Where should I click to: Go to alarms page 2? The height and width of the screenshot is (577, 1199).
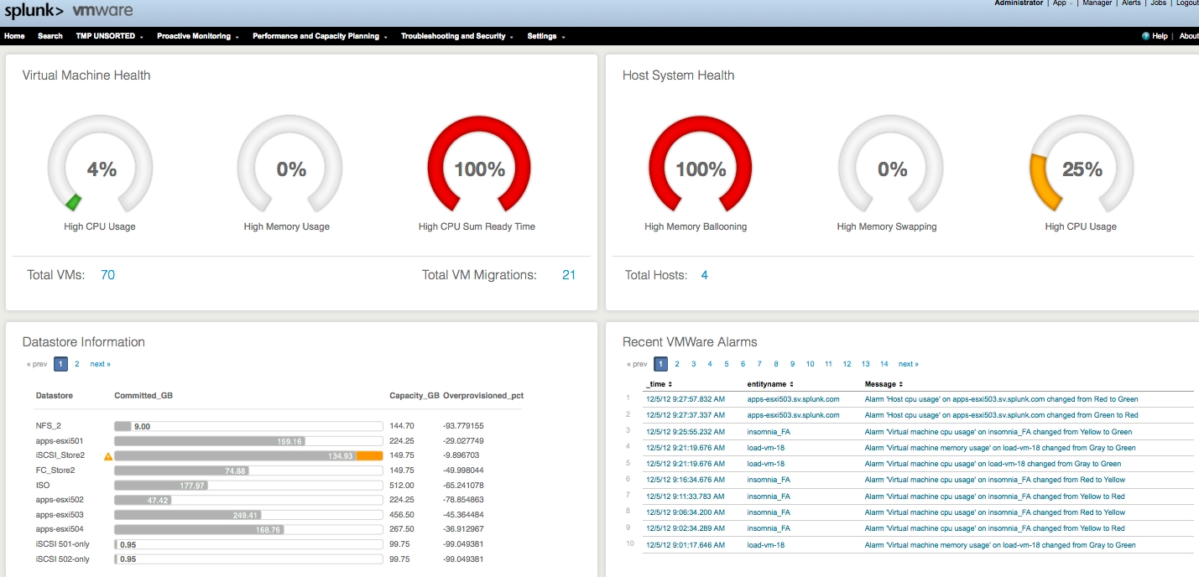[677, 364]
